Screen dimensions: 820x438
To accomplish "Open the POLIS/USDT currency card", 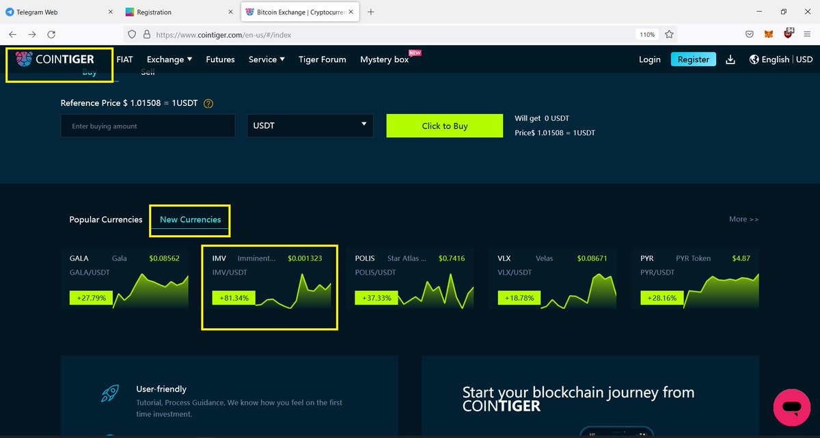I will coord(411,279).
